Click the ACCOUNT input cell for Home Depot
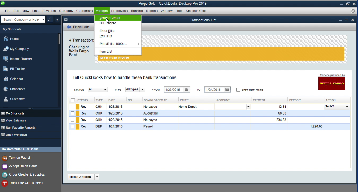The image size is (358, 192). (x=230, y=107)
